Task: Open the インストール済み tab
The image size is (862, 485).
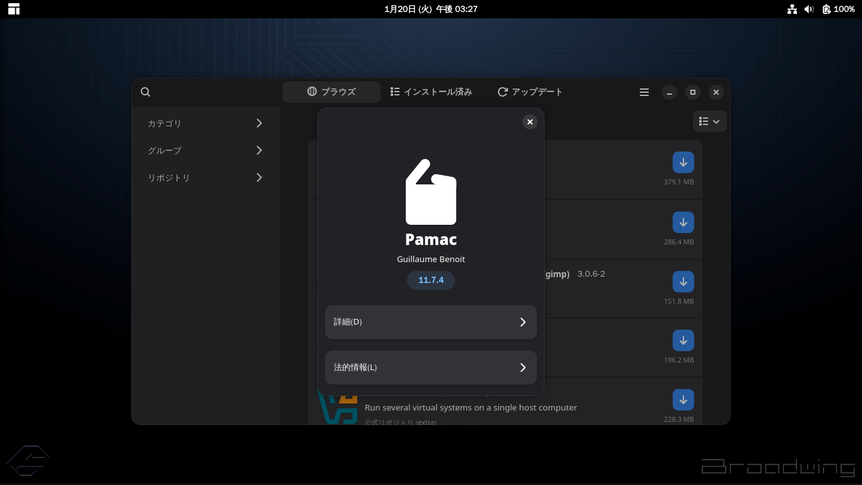Action: coord(432,92)
